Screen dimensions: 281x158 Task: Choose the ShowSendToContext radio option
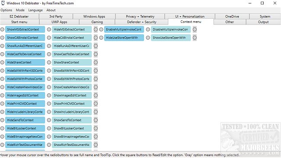pos(49,120)
